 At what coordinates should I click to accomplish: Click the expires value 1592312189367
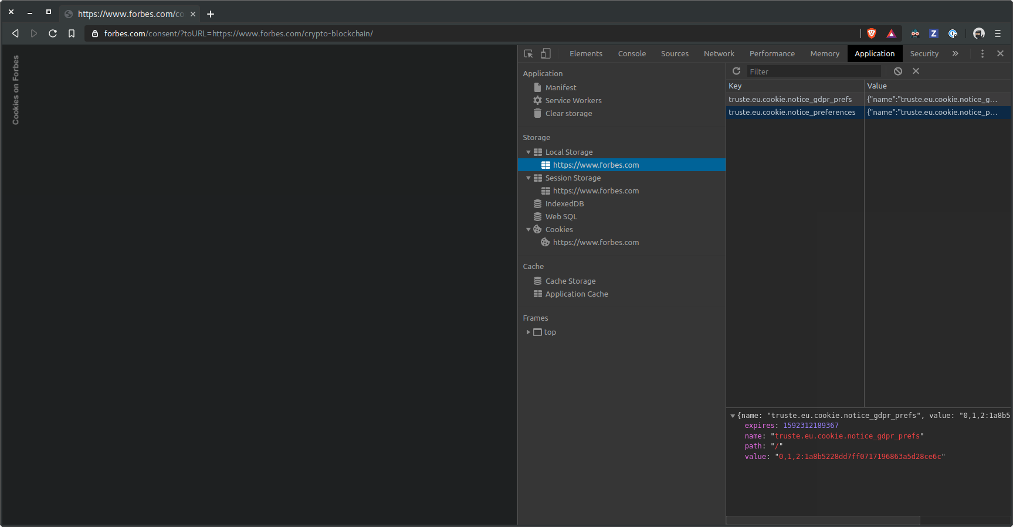click(811, 426)
